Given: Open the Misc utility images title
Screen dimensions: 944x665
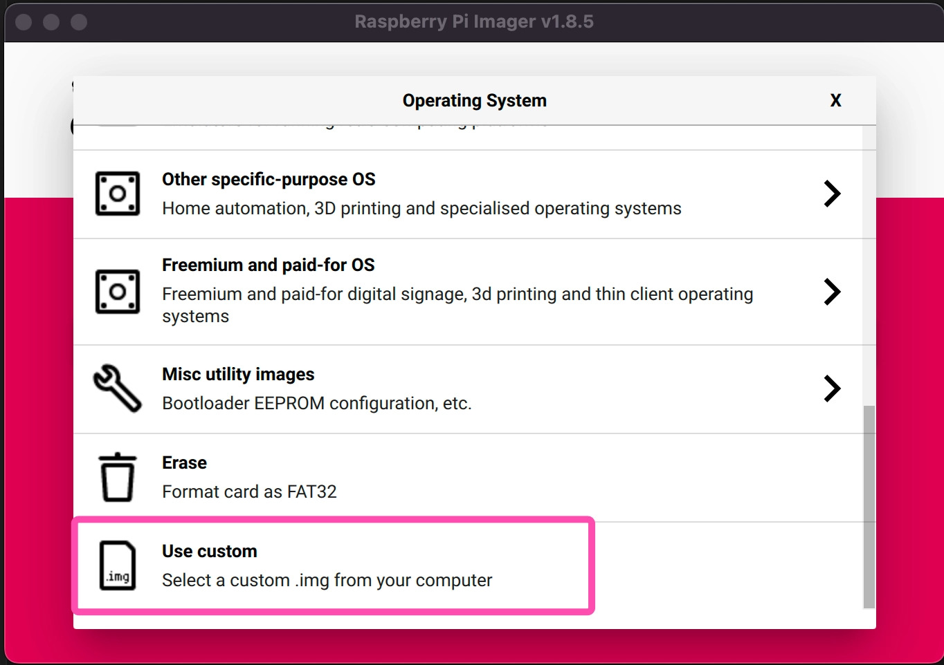Looking at the screenshot, I should pos(238,375).
